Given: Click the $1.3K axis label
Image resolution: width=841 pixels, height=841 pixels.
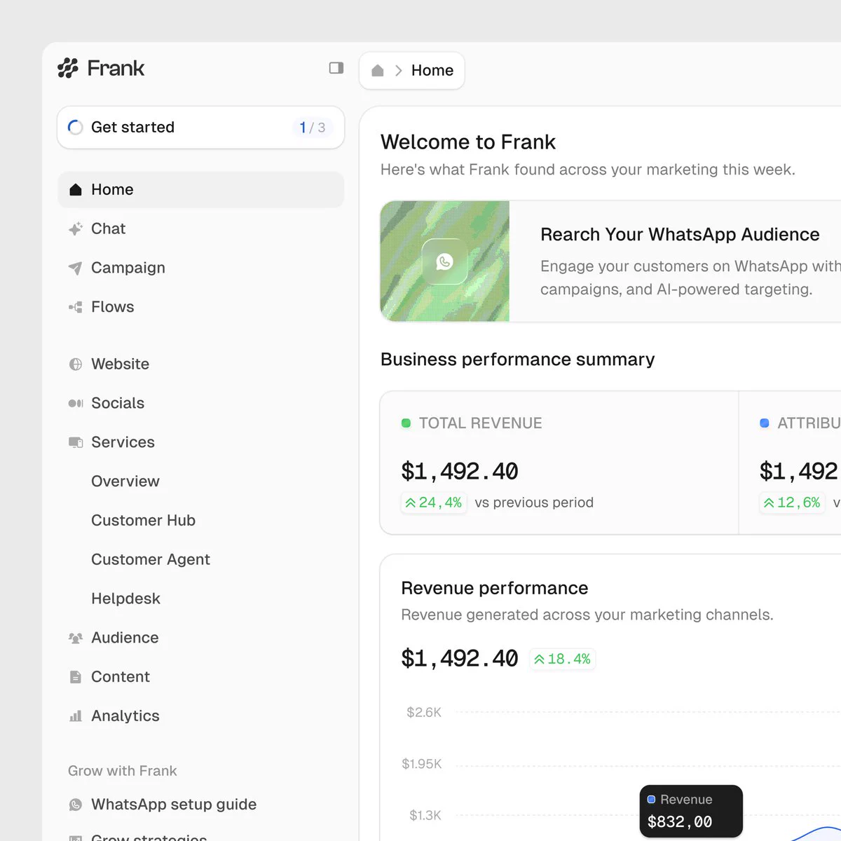Looking at the screenshot, I should click(x=425, y=816).
